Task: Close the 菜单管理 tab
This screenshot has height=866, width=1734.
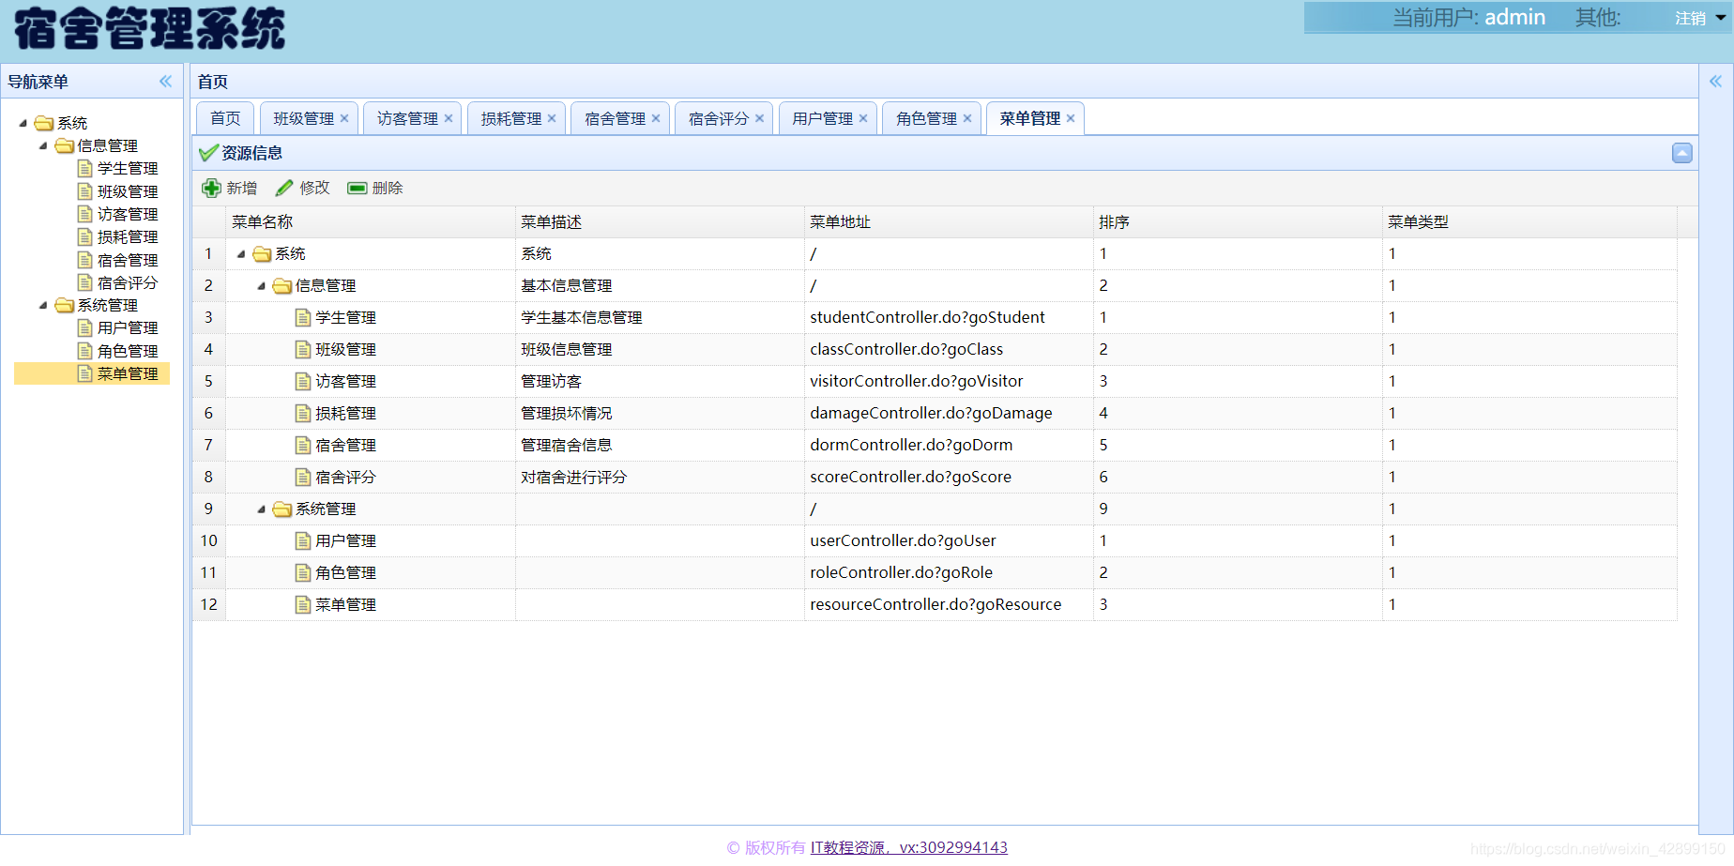Action: pyautogui.click(x=1071, y=118)
